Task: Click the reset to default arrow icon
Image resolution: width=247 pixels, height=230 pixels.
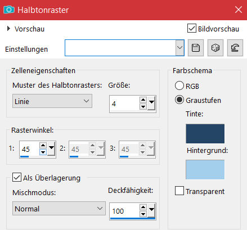Action: pos(235,48)
